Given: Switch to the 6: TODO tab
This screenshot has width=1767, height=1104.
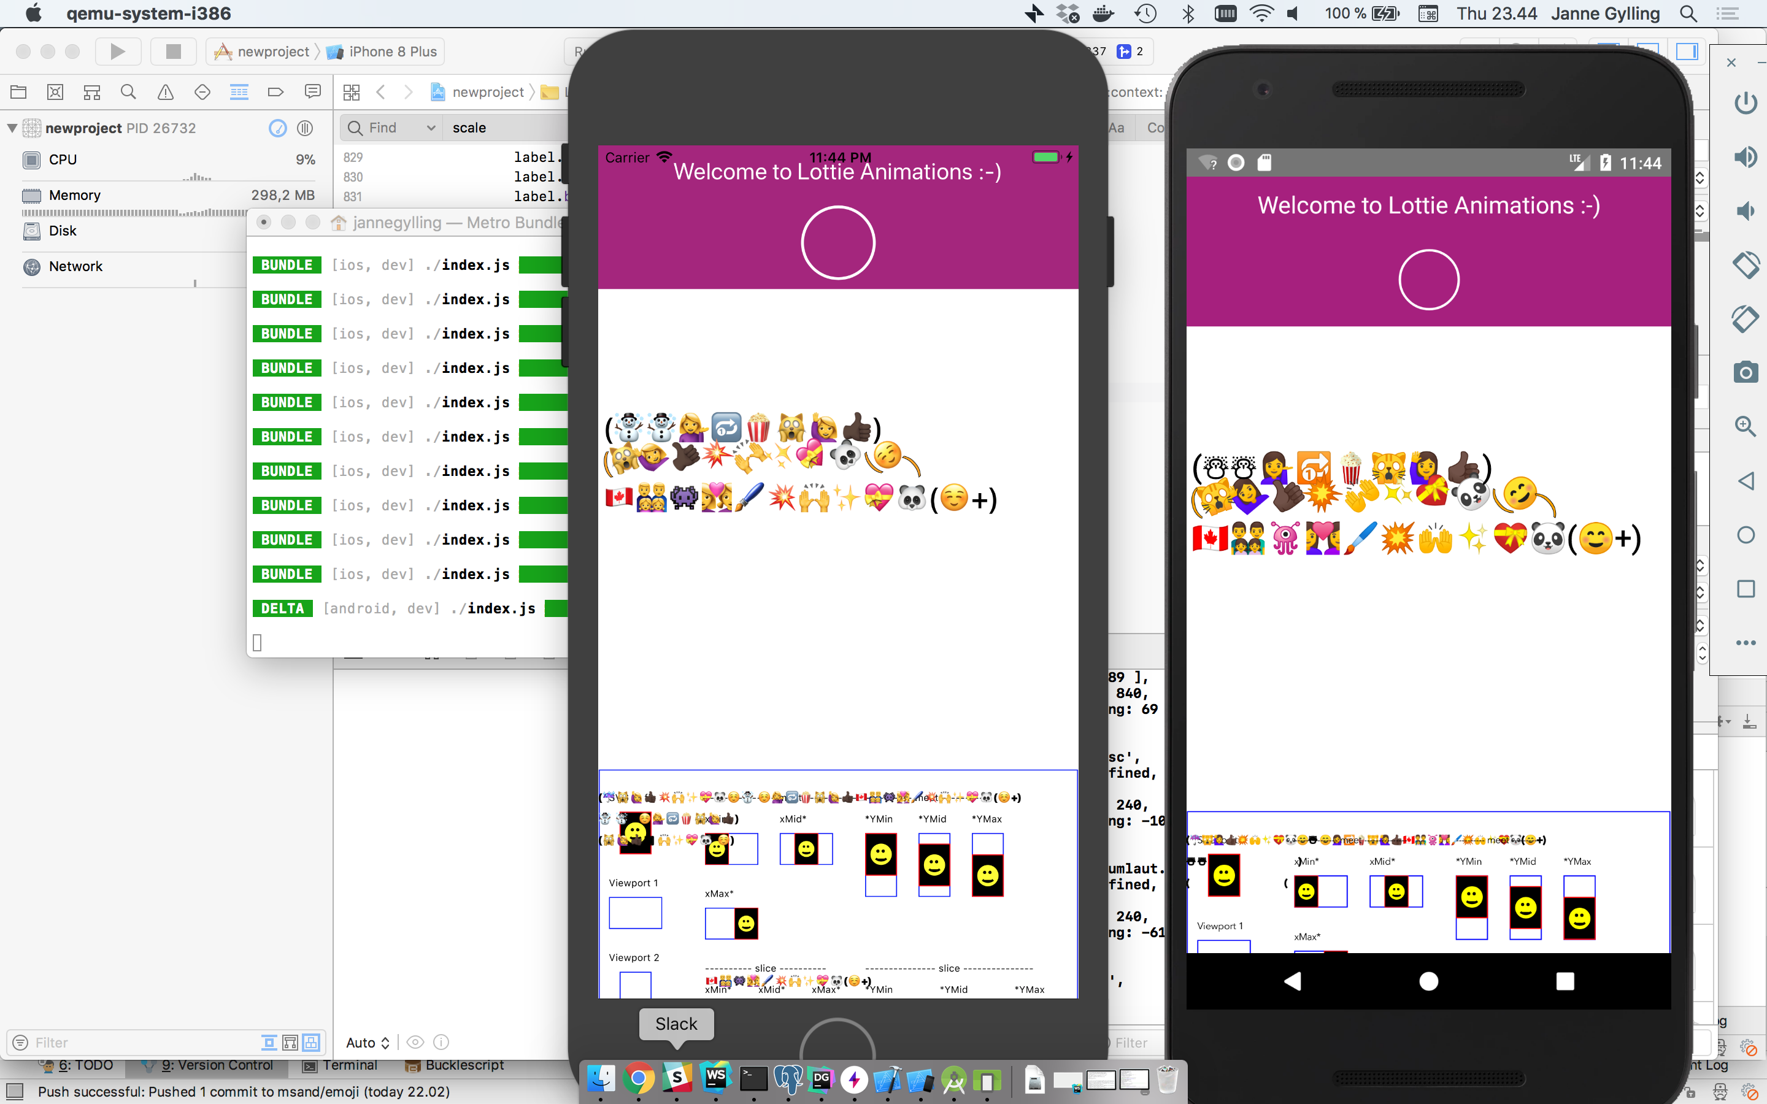Looking at the screenshot, I should coord(77,1065).
